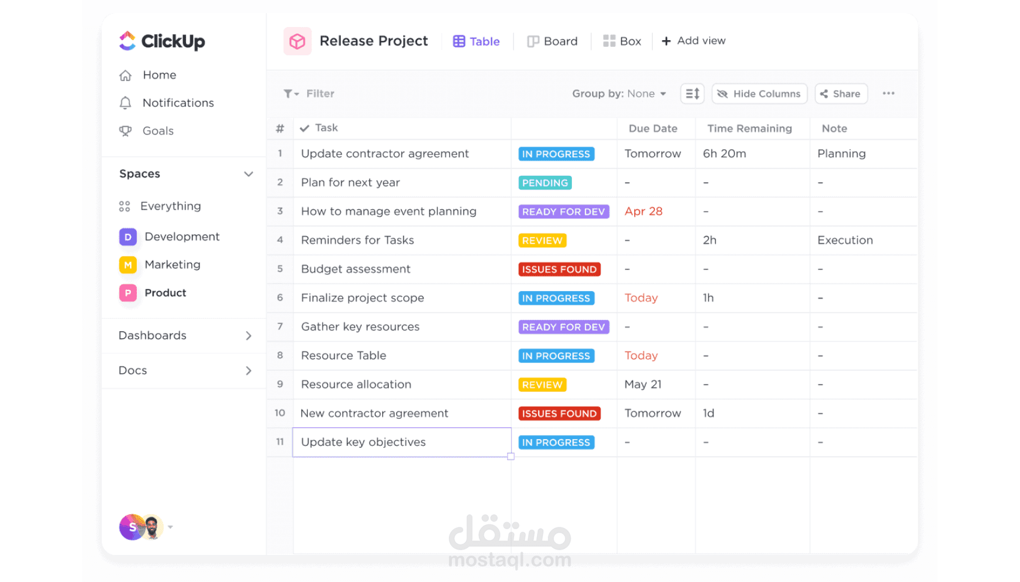
Task: Click the Execution note cell
Action: coord(845,240)
